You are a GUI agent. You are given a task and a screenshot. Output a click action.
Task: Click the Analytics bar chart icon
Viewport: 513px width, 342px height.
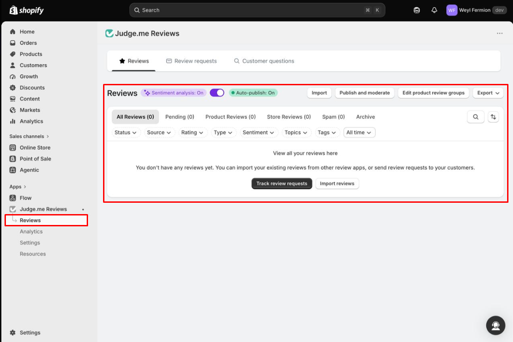click(13, 121)
